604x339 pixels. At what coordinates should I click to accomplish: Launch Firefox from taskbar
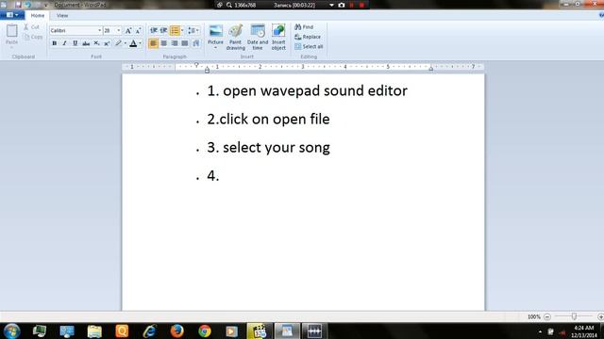tap(177, 331)
